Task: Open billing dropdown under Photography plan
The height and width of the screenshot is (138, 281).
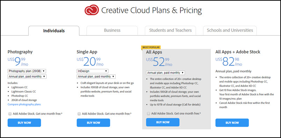Action: [27, 77]
